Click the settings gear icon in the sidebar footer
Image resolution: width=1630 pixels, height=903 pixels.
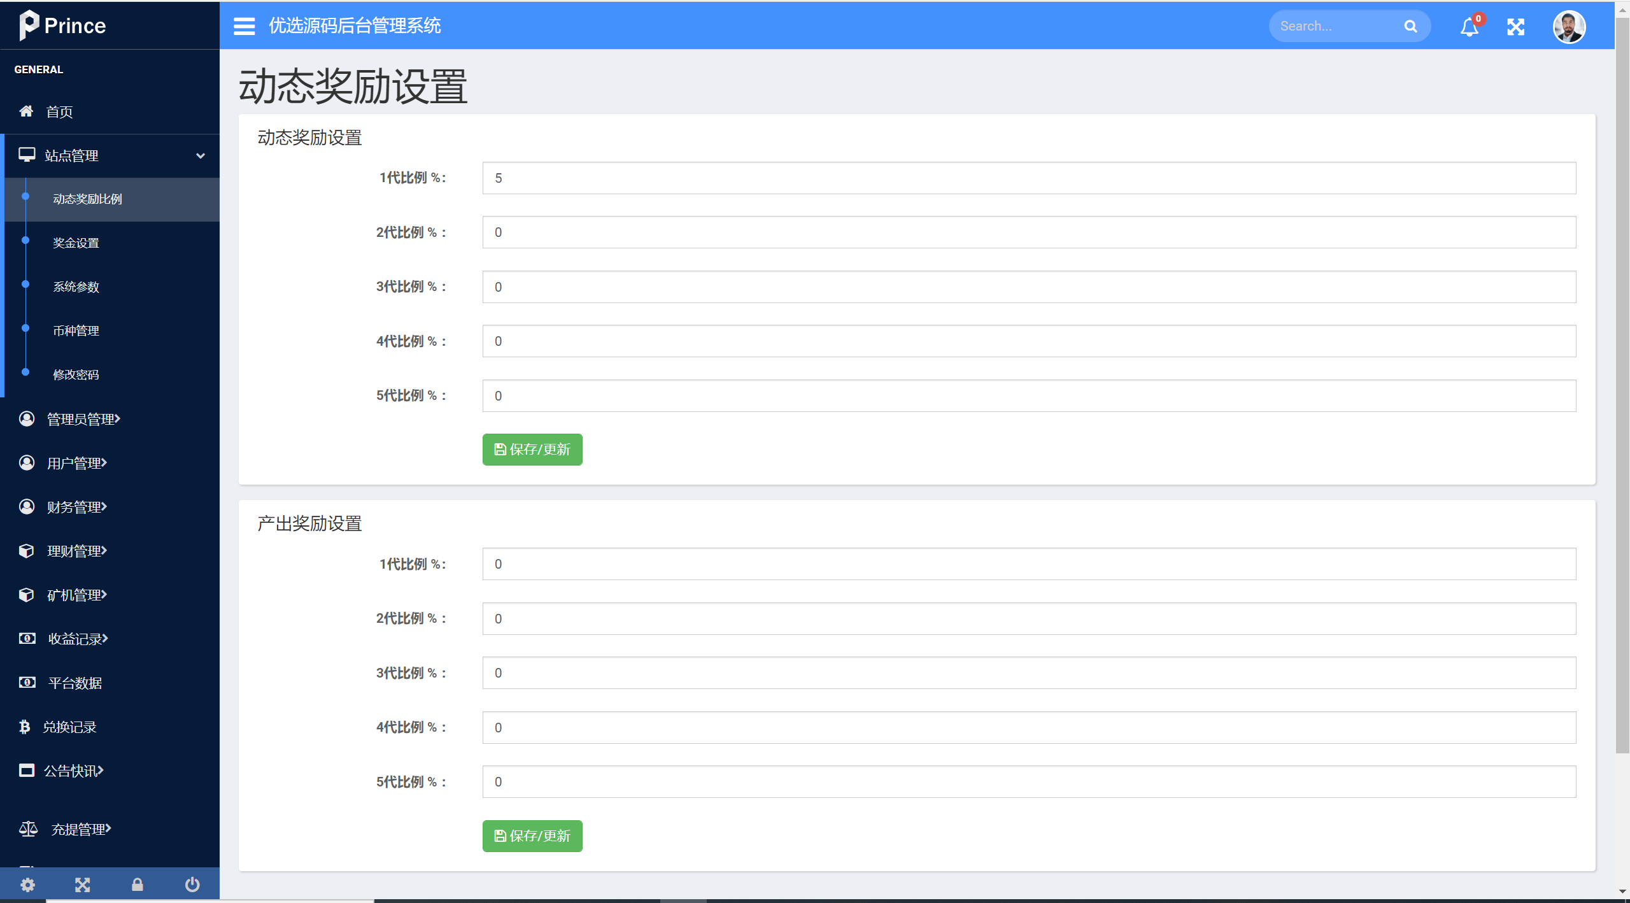point(27,885)
